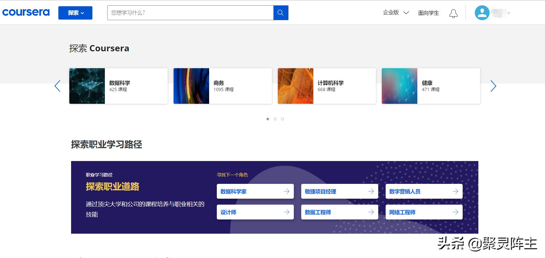
Task: Click the 计算机科学 668 课程 card title
Action: tap(331, 83)
